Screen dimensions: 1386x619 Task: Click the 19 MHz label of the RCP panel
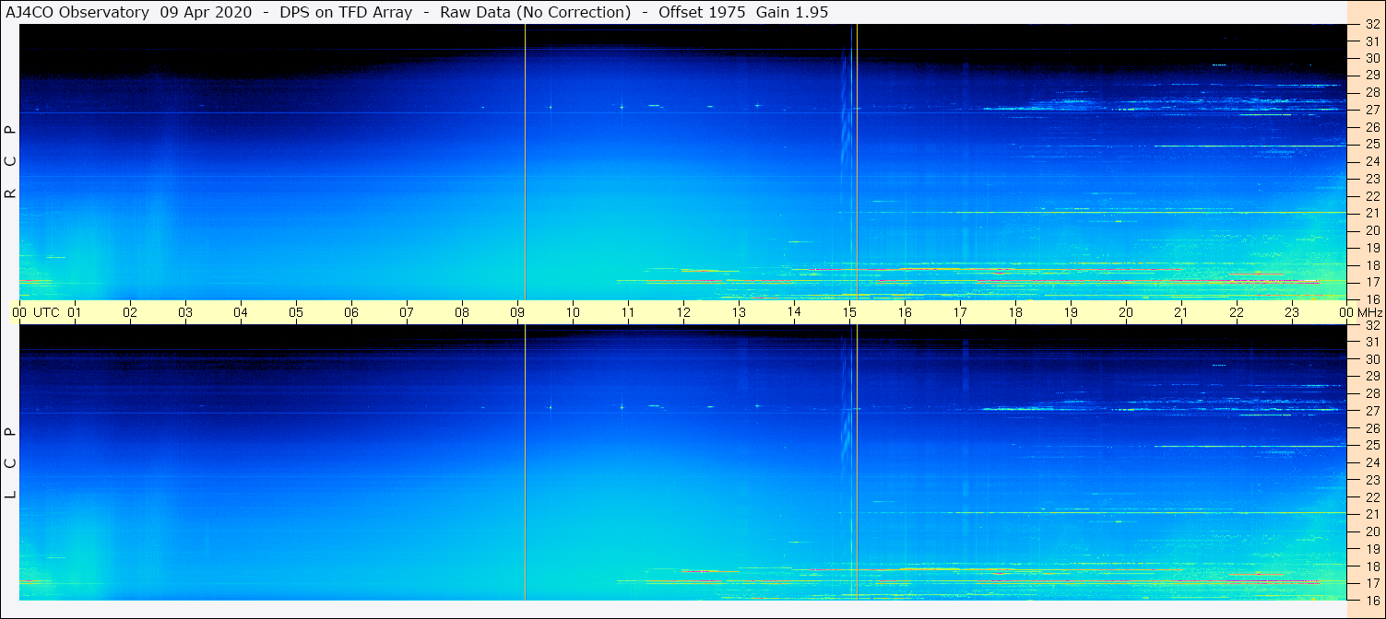point(1371,248)
